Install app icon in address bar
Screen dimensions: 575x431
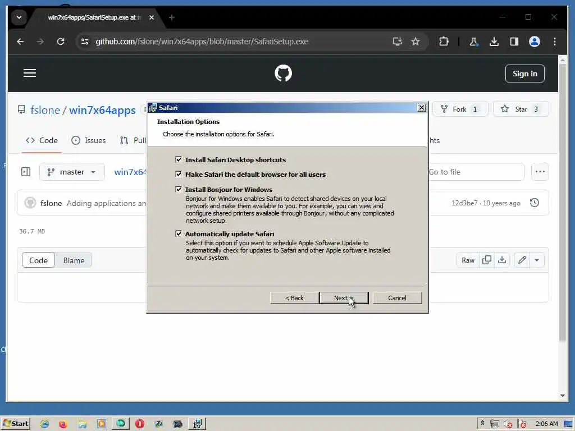tap(397, 42)
